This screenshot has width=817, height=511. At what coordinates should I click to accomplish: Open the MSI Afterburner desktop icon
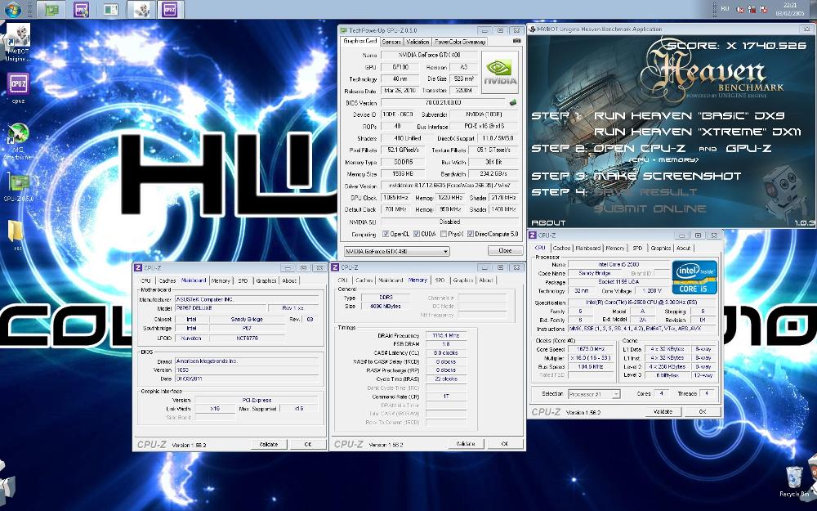pos(18,136)
